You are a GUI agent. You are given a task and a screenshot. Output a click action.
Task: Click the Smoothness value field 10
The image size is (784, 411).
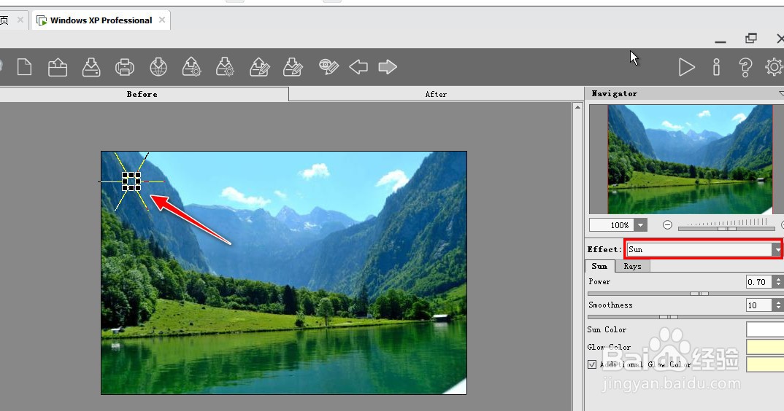pos(759,305)
